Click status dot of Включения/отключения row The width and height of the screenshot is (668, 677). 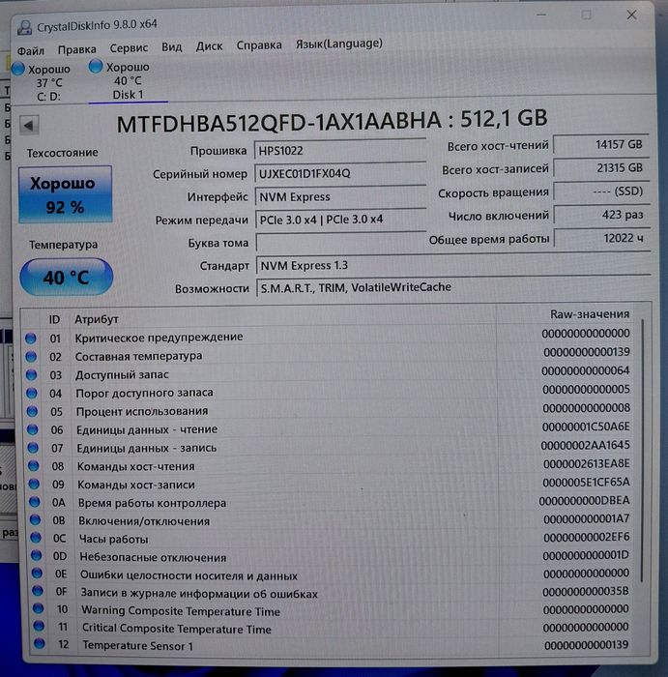point(35,520)
